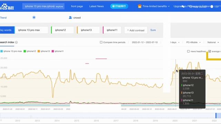Click Upgrade to Professional Edition link

(192, 6)
